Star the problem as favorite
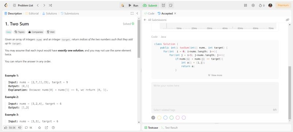Viewport: 293px width, 132px height. [x=40, y=128]
